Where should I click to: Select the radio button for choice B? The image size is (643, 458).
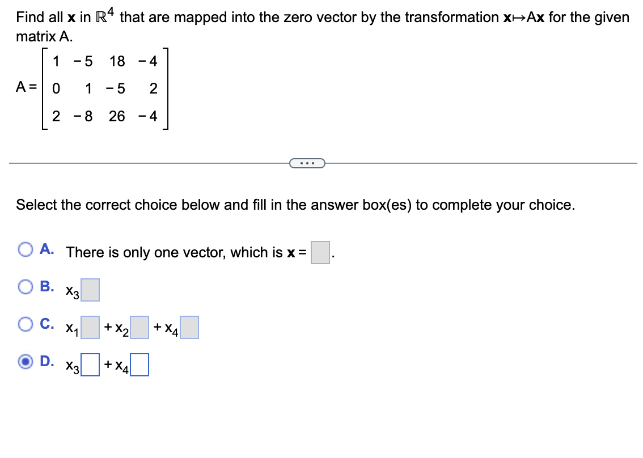click(25, 287)
